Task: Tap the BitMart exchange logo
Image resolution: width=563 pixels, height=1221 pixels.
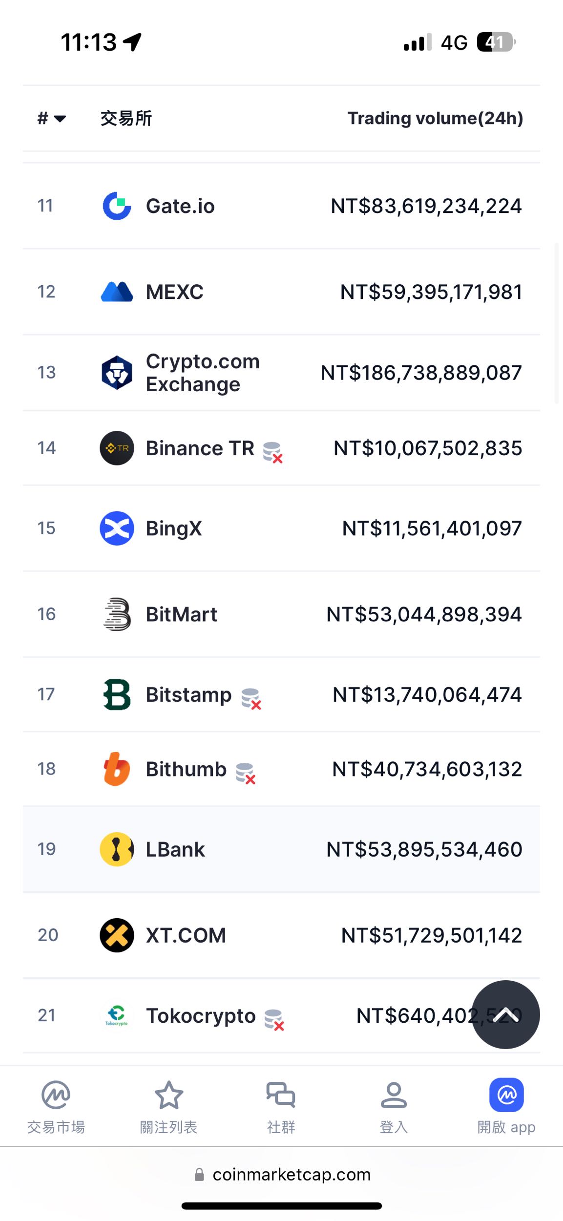Action: 117,614
